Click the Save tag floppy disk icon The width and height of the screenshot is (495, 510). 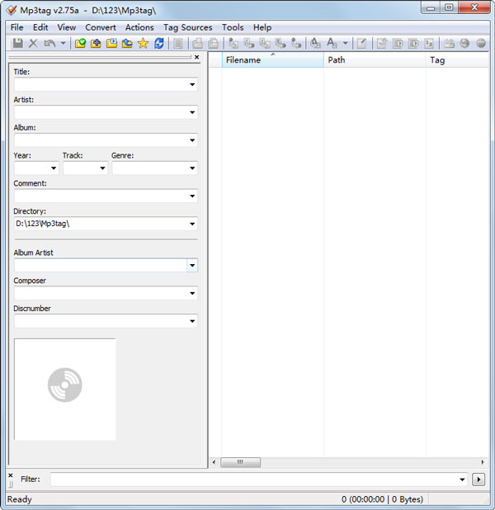click(17, 43)
